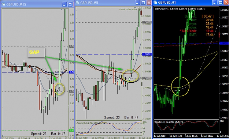Activate the GBPUSD,M15 title bar
229x139 pixels.
click(x=37, y=4)
